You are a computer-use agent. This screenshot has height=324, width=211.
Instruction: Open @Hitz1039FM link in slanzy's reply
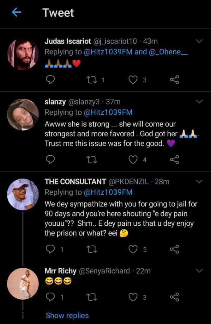(x=108, y=112)
